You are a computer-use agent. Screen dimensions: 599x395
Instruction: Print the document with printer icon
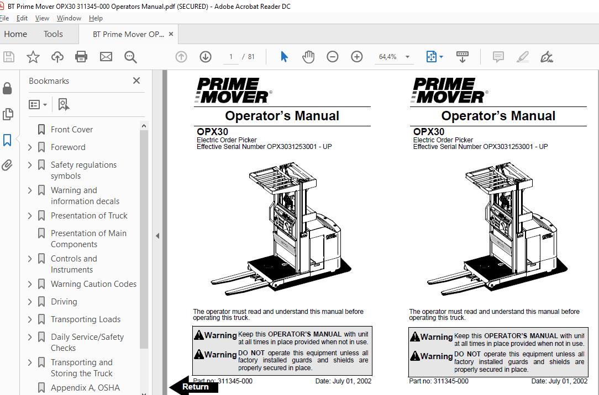81,57
